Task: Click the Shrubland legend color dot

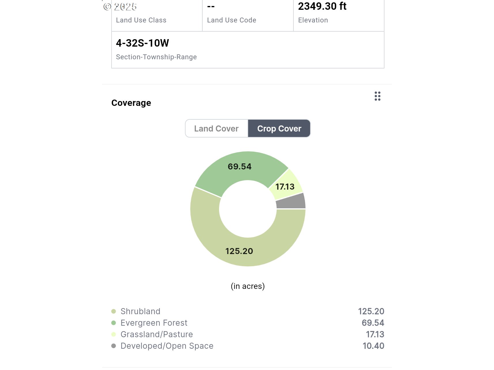Action: [114, 311]
